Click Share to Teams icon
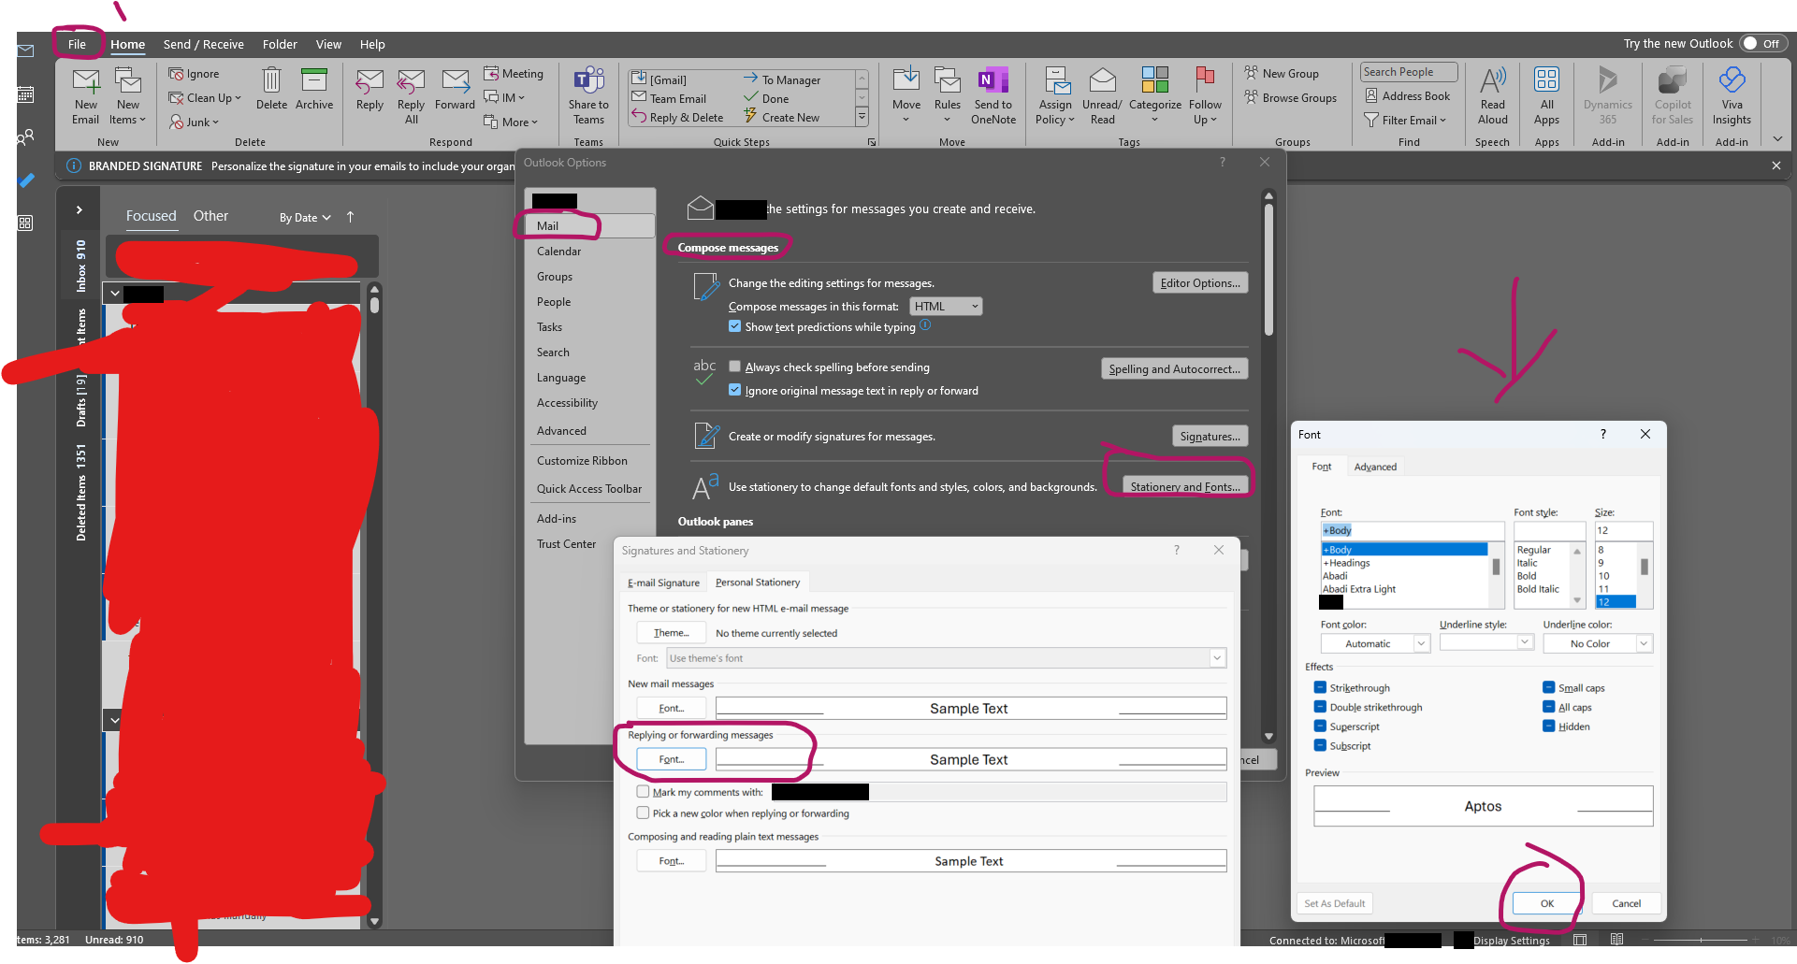This screenshot has height=964, width=1797. pyautogui.click(x=588, y=80)
